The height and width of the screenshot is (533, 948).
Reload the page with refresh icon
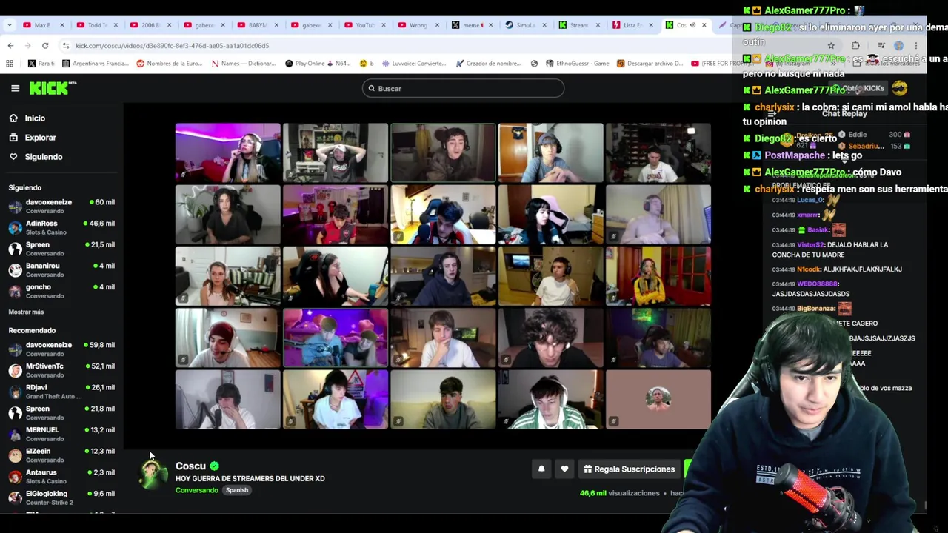45,46
